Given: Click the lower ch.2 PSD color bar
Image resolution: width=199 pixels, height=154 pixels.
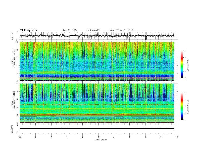Looking at the screenshot, I should (182, 106).
